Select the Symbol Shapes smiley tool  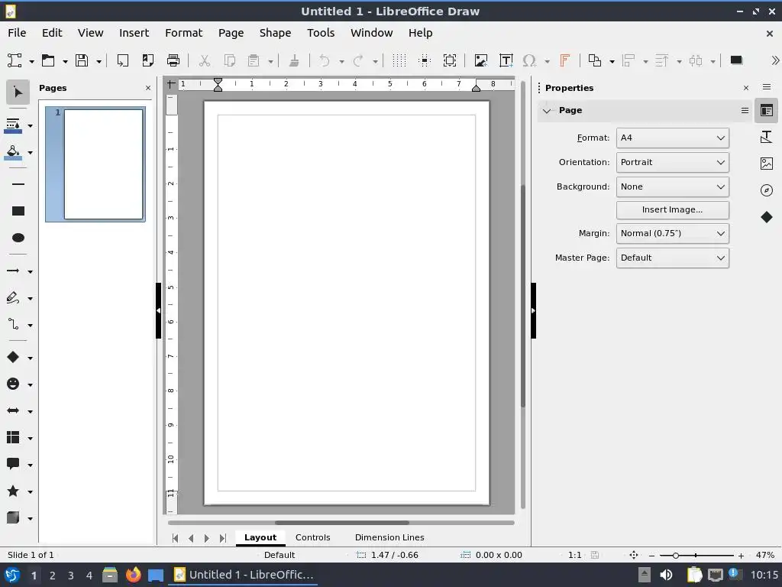click(14, 384)
